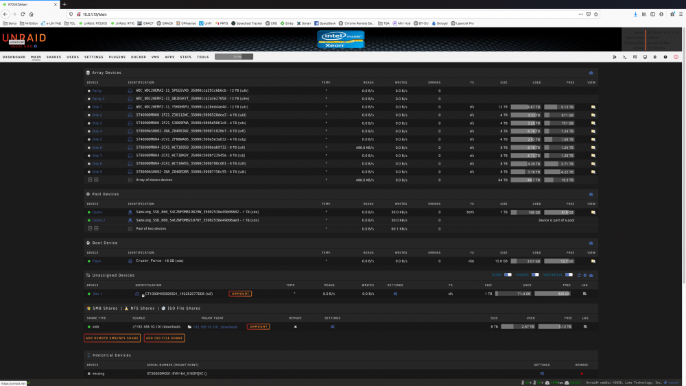Browse Disk 9 with its view folder icon
Image resolution: width=686 pixels, height=386 pixels.
click(593, 172)
